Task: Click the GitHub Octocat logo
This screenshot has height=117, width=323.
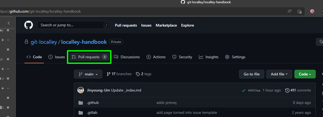Action: [28, 25]
